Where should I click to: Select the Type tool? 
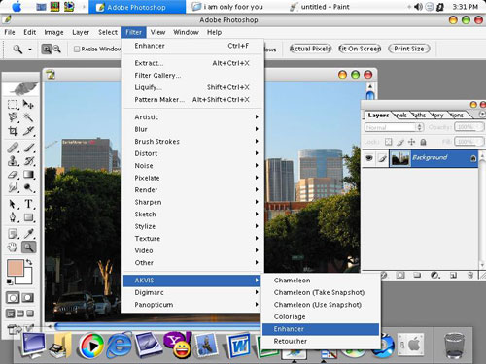coord(28,204)
